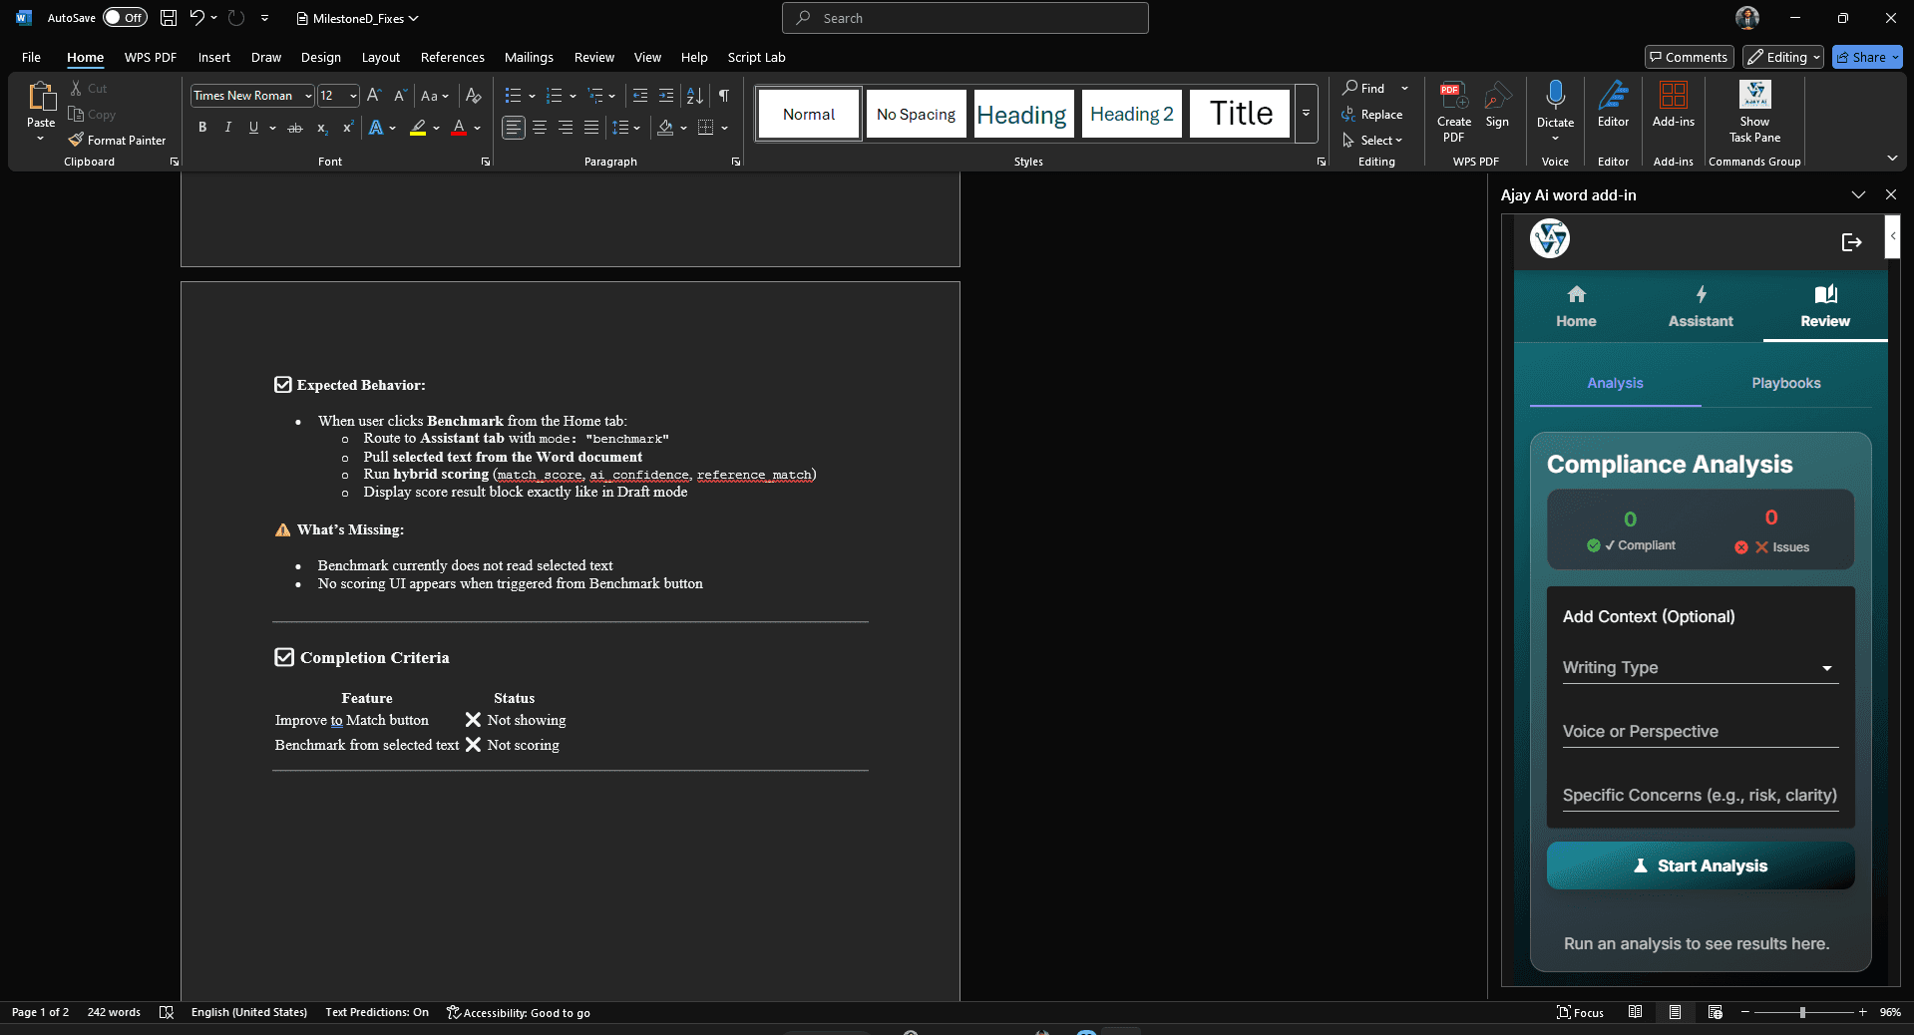Image resolution: width=1914 pixels, height=1035 pixels.
Task: Toggle Superscript formatting
Action: click(x=347, y=128)
